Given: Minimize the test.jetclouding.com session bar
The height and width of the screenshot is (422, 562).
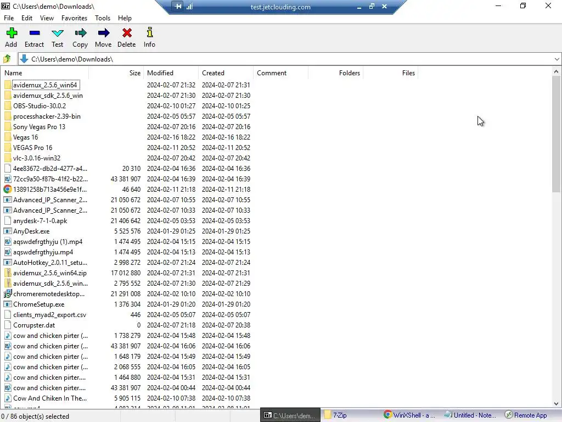Looking at the screenshot, I should pyautogui.click(x=359, y=7).
